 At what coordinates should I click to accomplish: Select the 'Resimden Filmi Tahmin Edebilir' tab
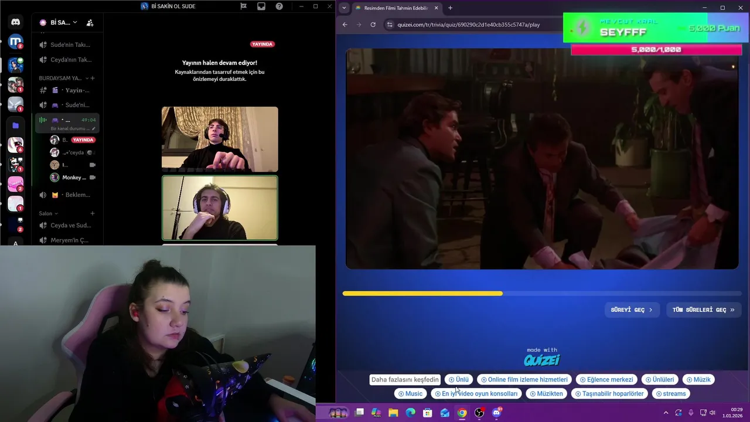tap(396, 8)
